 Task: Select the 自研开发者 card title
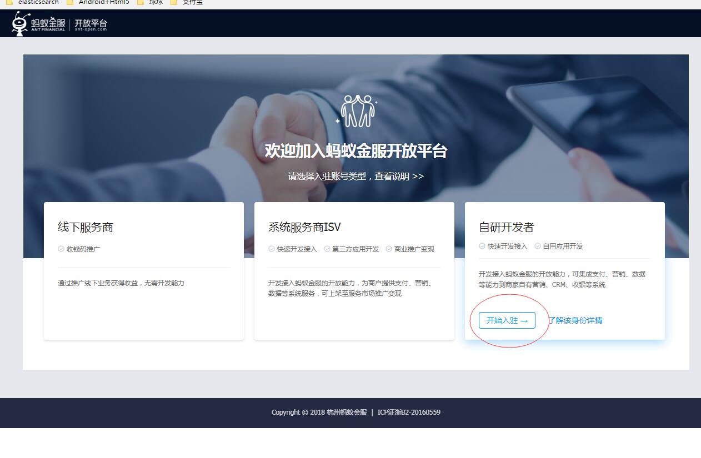pyautogui.click(x=507, y=227)
